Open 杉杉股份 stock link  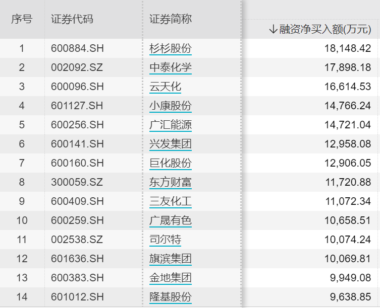click(x=171, y=48)
